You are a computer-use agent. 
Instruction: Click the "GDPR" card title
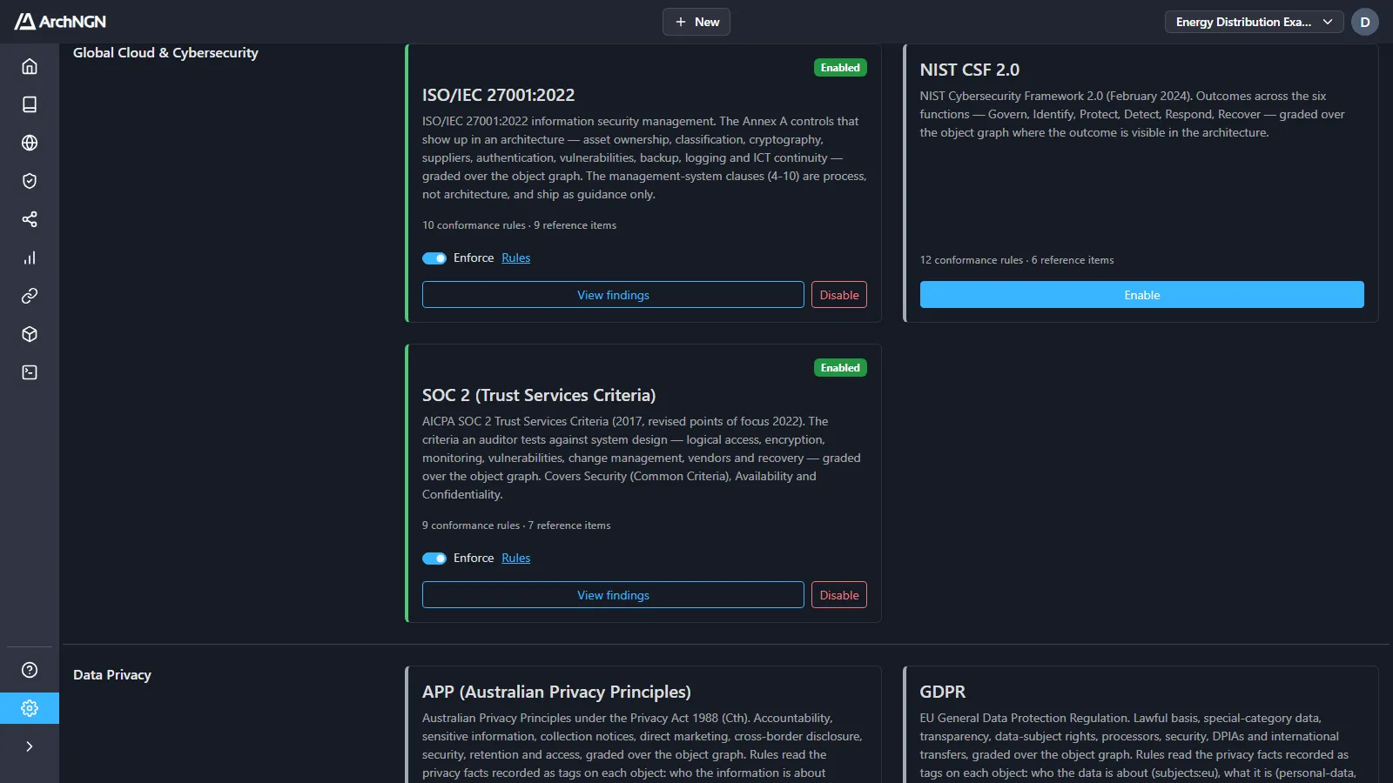click(x=943, y=692)
